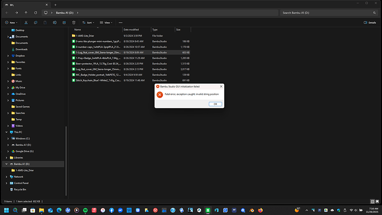Click the Delete trash icon in toolbar
The image size is (382, 215).
(x=74, y=22)
